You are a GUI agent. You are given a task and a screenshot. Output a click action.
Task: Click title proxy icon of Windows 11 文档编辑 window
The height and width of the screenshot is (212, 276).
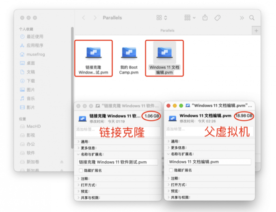click(x=188, y=105)
